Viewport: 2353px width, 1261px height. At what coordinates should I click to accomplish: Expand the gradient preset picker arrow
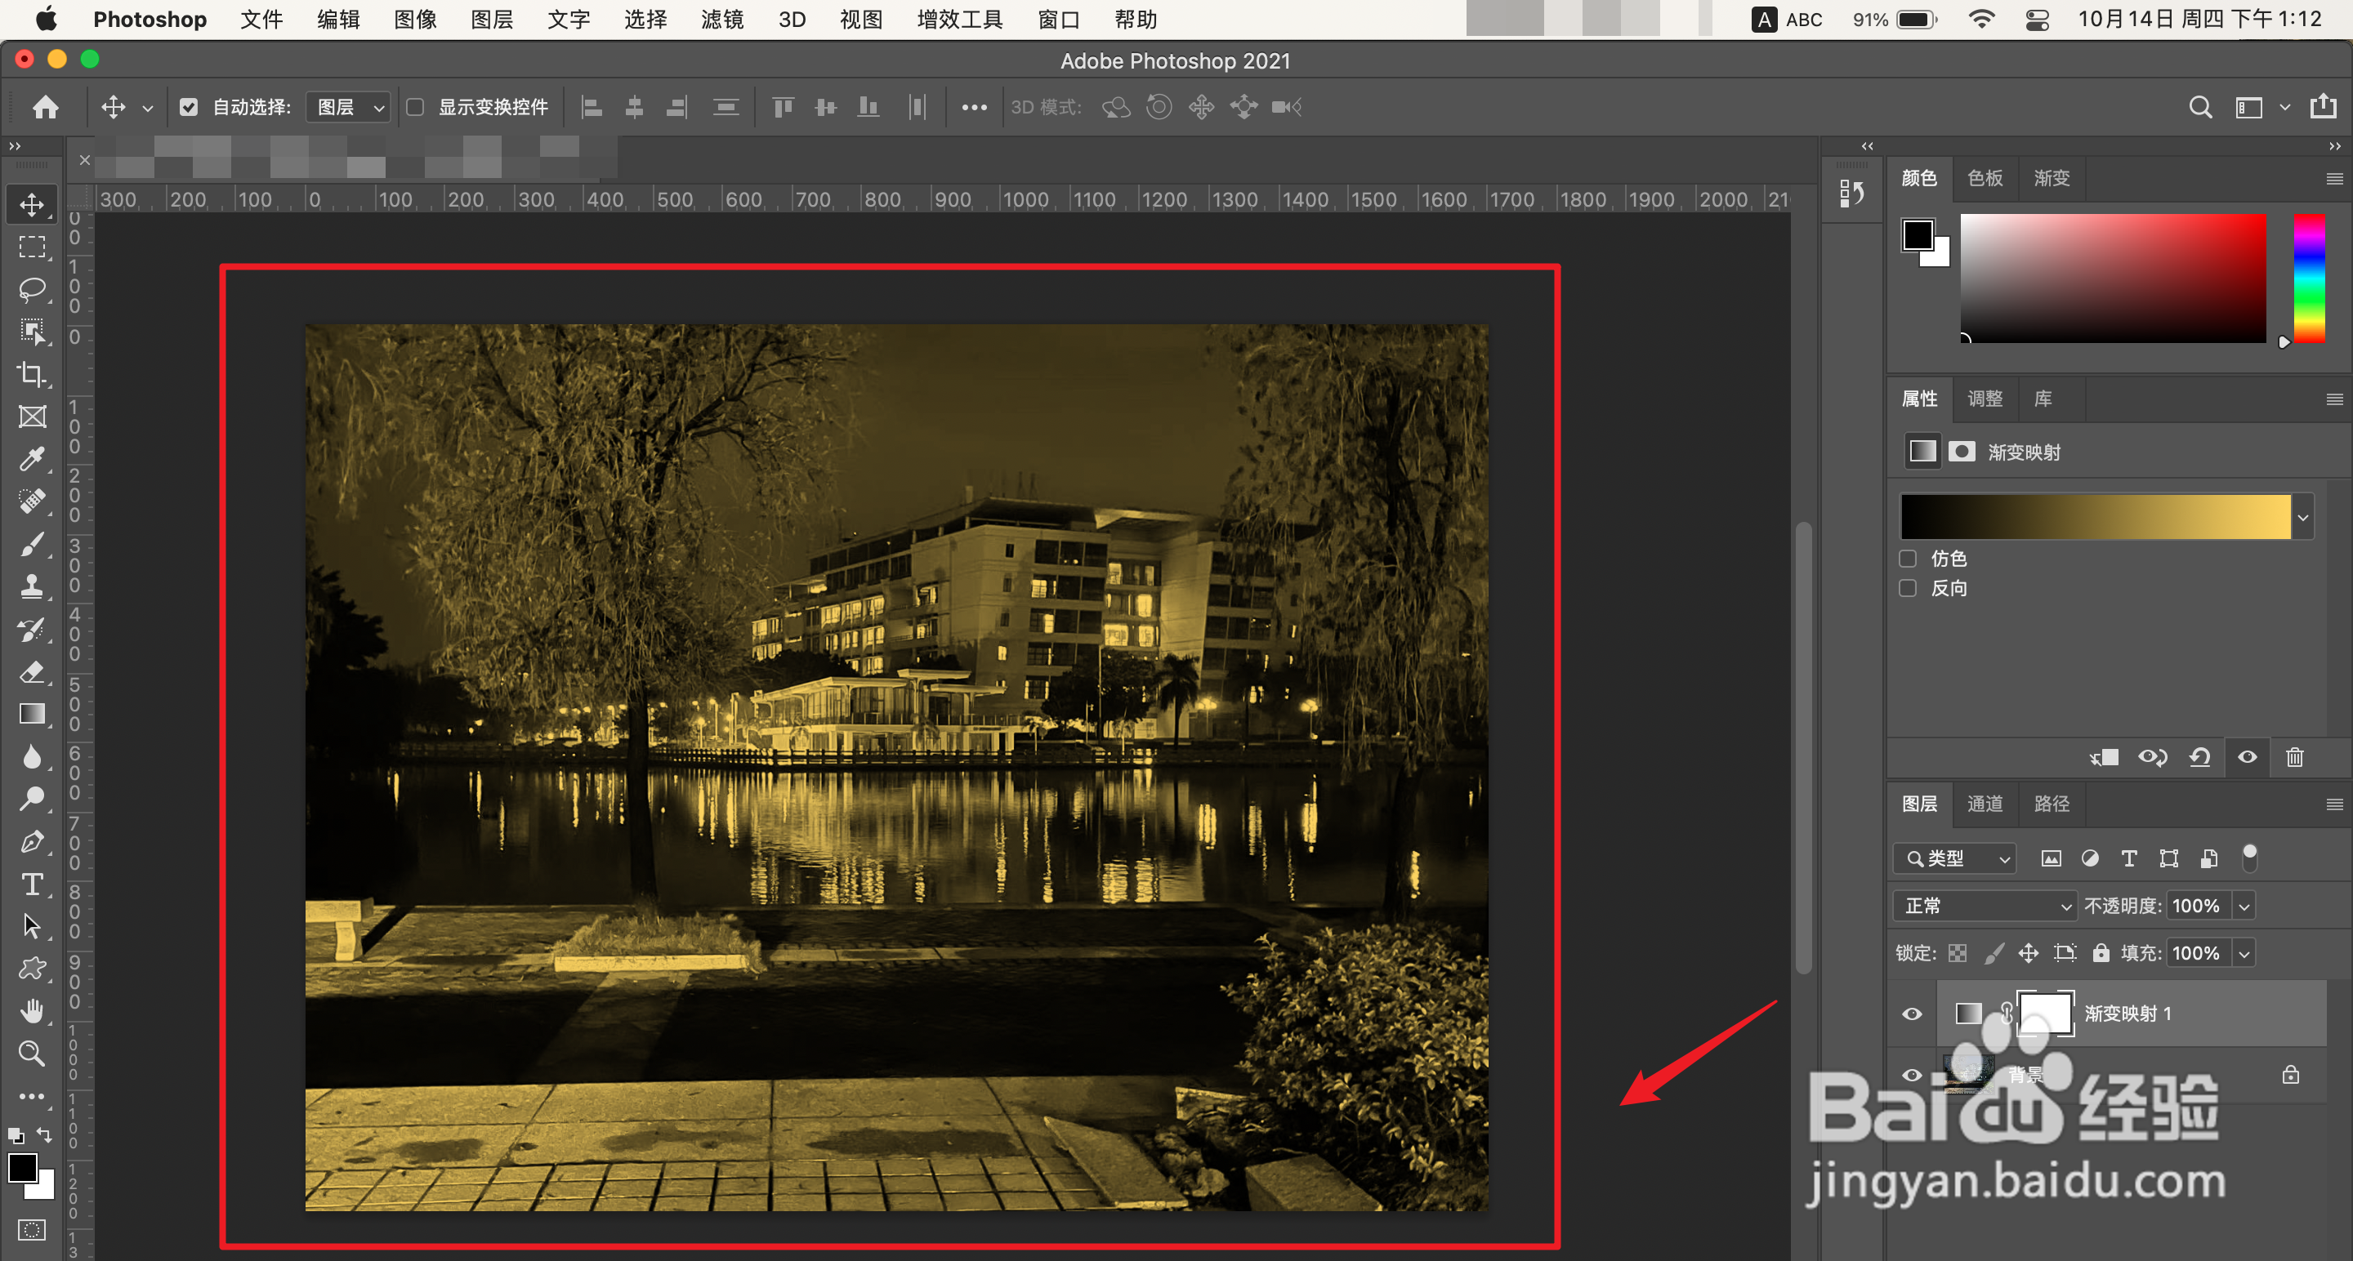[x=2303, y=518]
